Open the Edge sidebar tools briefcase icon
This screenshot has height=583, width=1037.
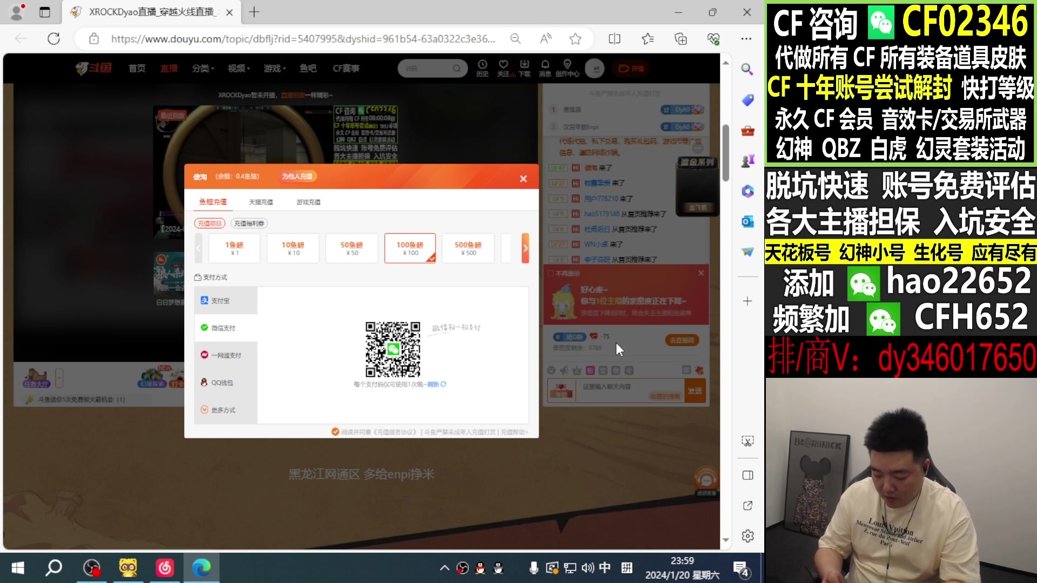(x=748, y=131)
